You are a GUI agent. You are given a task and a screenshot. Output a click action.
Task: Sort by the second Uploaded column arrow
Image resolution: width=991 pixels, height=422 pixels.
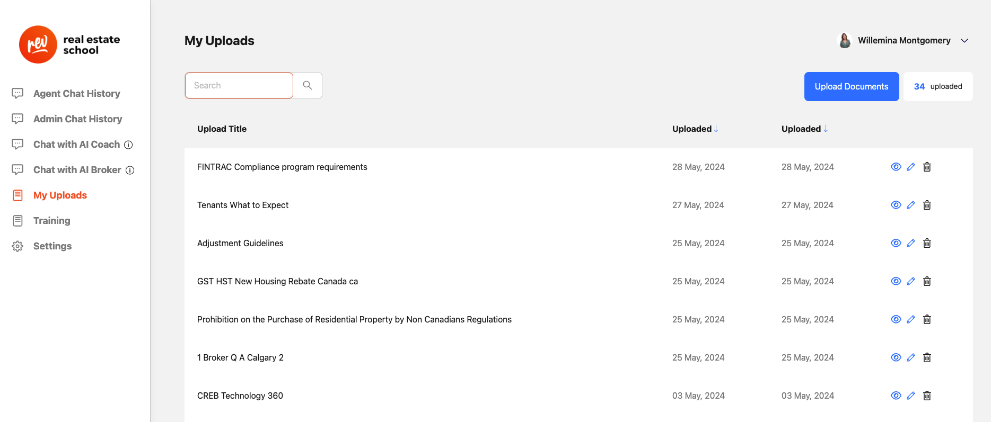(x=826, y=129)
